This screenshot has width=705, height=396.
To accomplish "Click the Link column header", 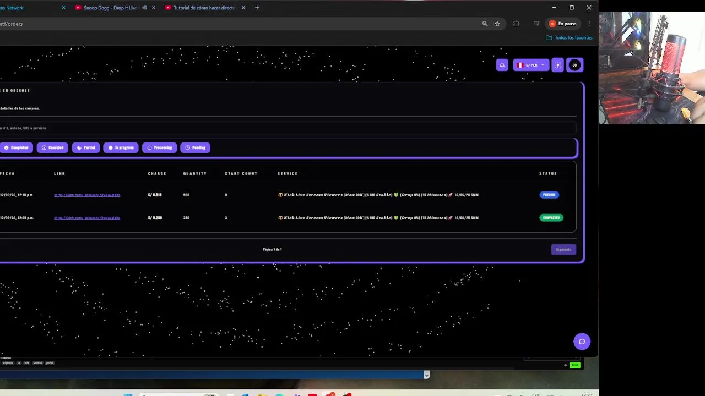I will tap(59, 173).
